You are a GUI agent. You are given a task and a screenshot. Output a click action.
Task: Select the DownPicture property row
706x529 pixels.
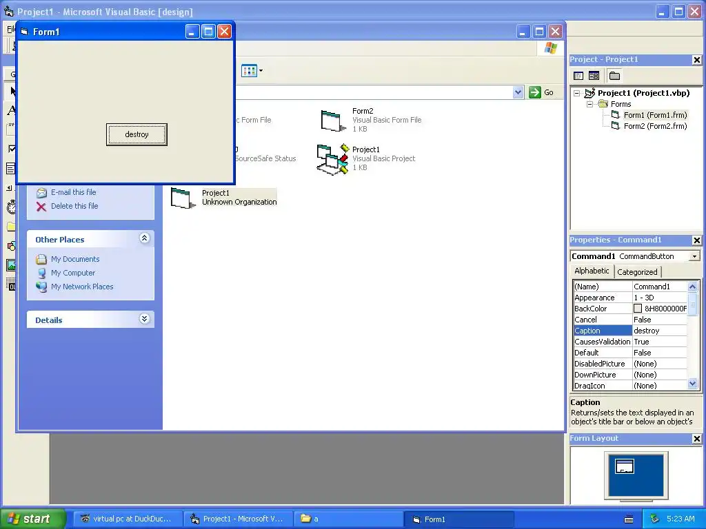point(630,375)
